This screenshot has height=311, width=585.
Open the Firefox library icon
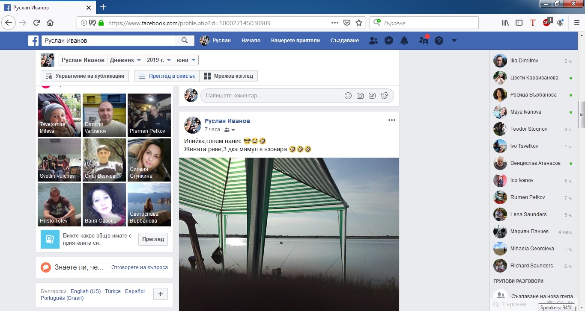tap(505, 23)
